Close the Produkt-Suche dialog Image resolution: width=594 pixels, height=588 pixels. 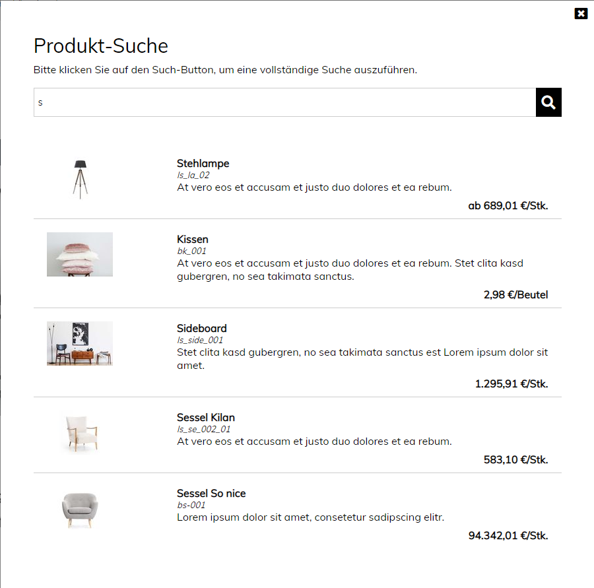point(581,14)
